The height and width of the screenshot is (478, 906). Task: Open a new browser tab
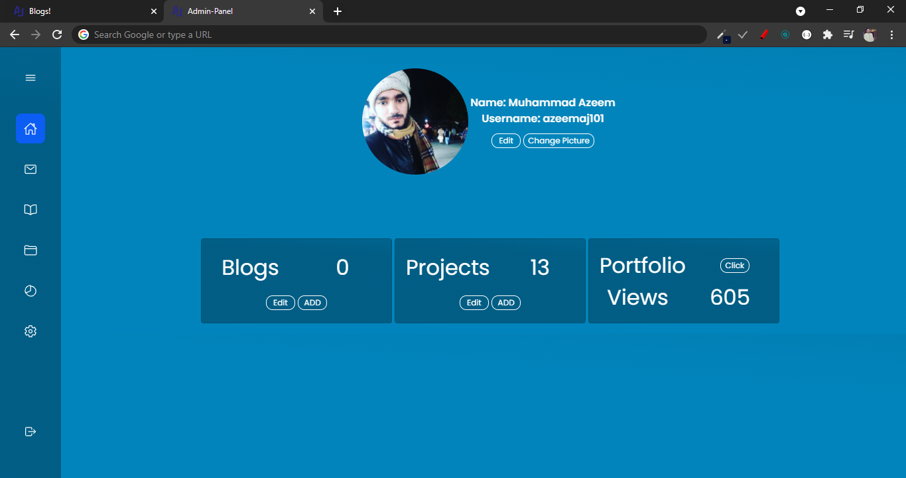(x=338, y=11)
